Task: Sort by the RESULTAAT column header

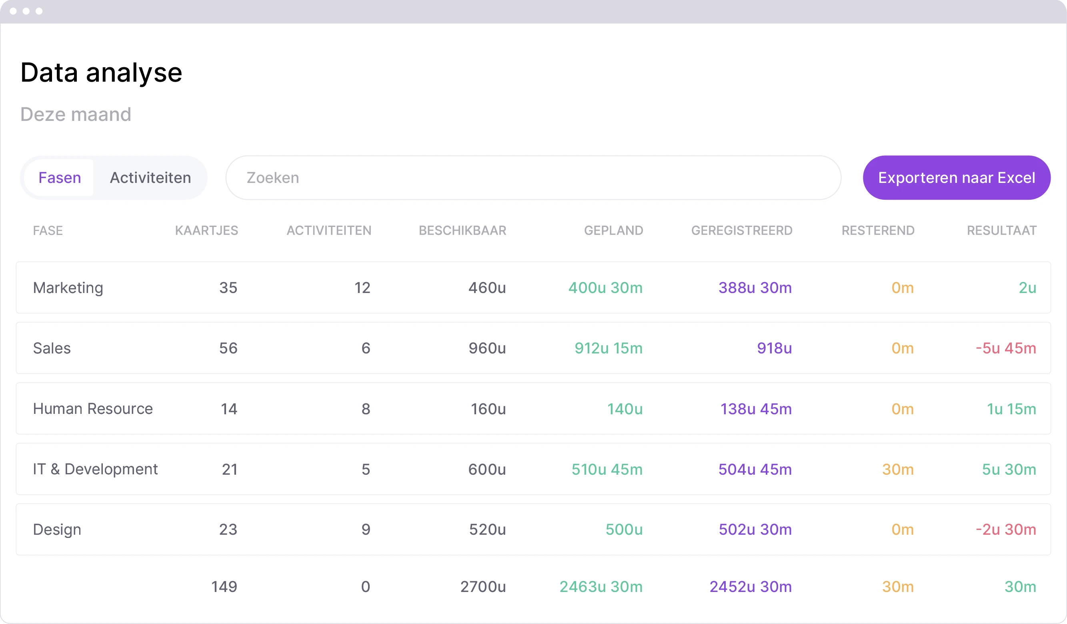Action: click(x=1001, y=231)
